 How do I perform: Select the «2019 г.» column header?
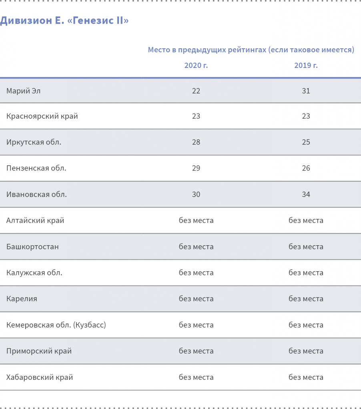tap(306, 66)
